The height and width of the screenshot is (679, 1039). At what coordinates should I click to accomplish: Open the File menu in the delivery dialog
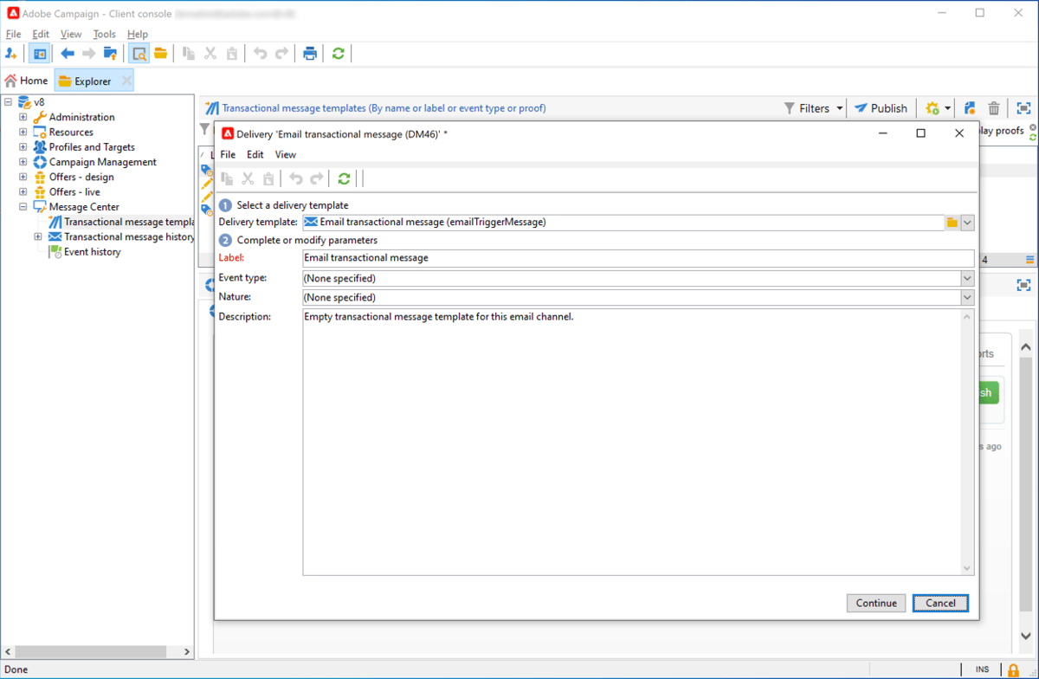click(227, 154)
